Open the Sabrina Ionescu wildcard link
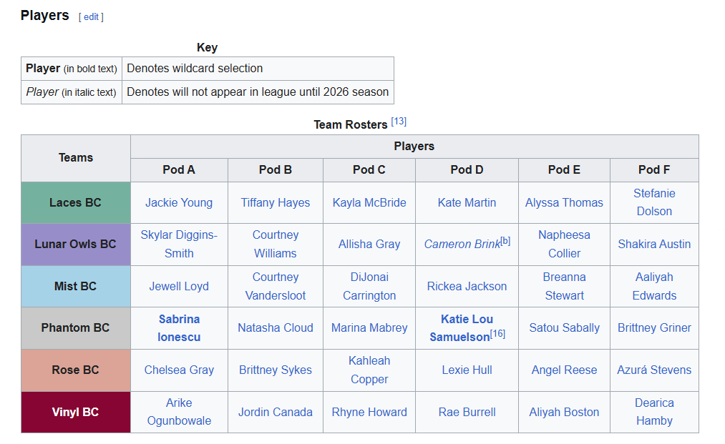The height and width of the screenshot is (444, 725). pyautogui.click(x=179, y=327)
